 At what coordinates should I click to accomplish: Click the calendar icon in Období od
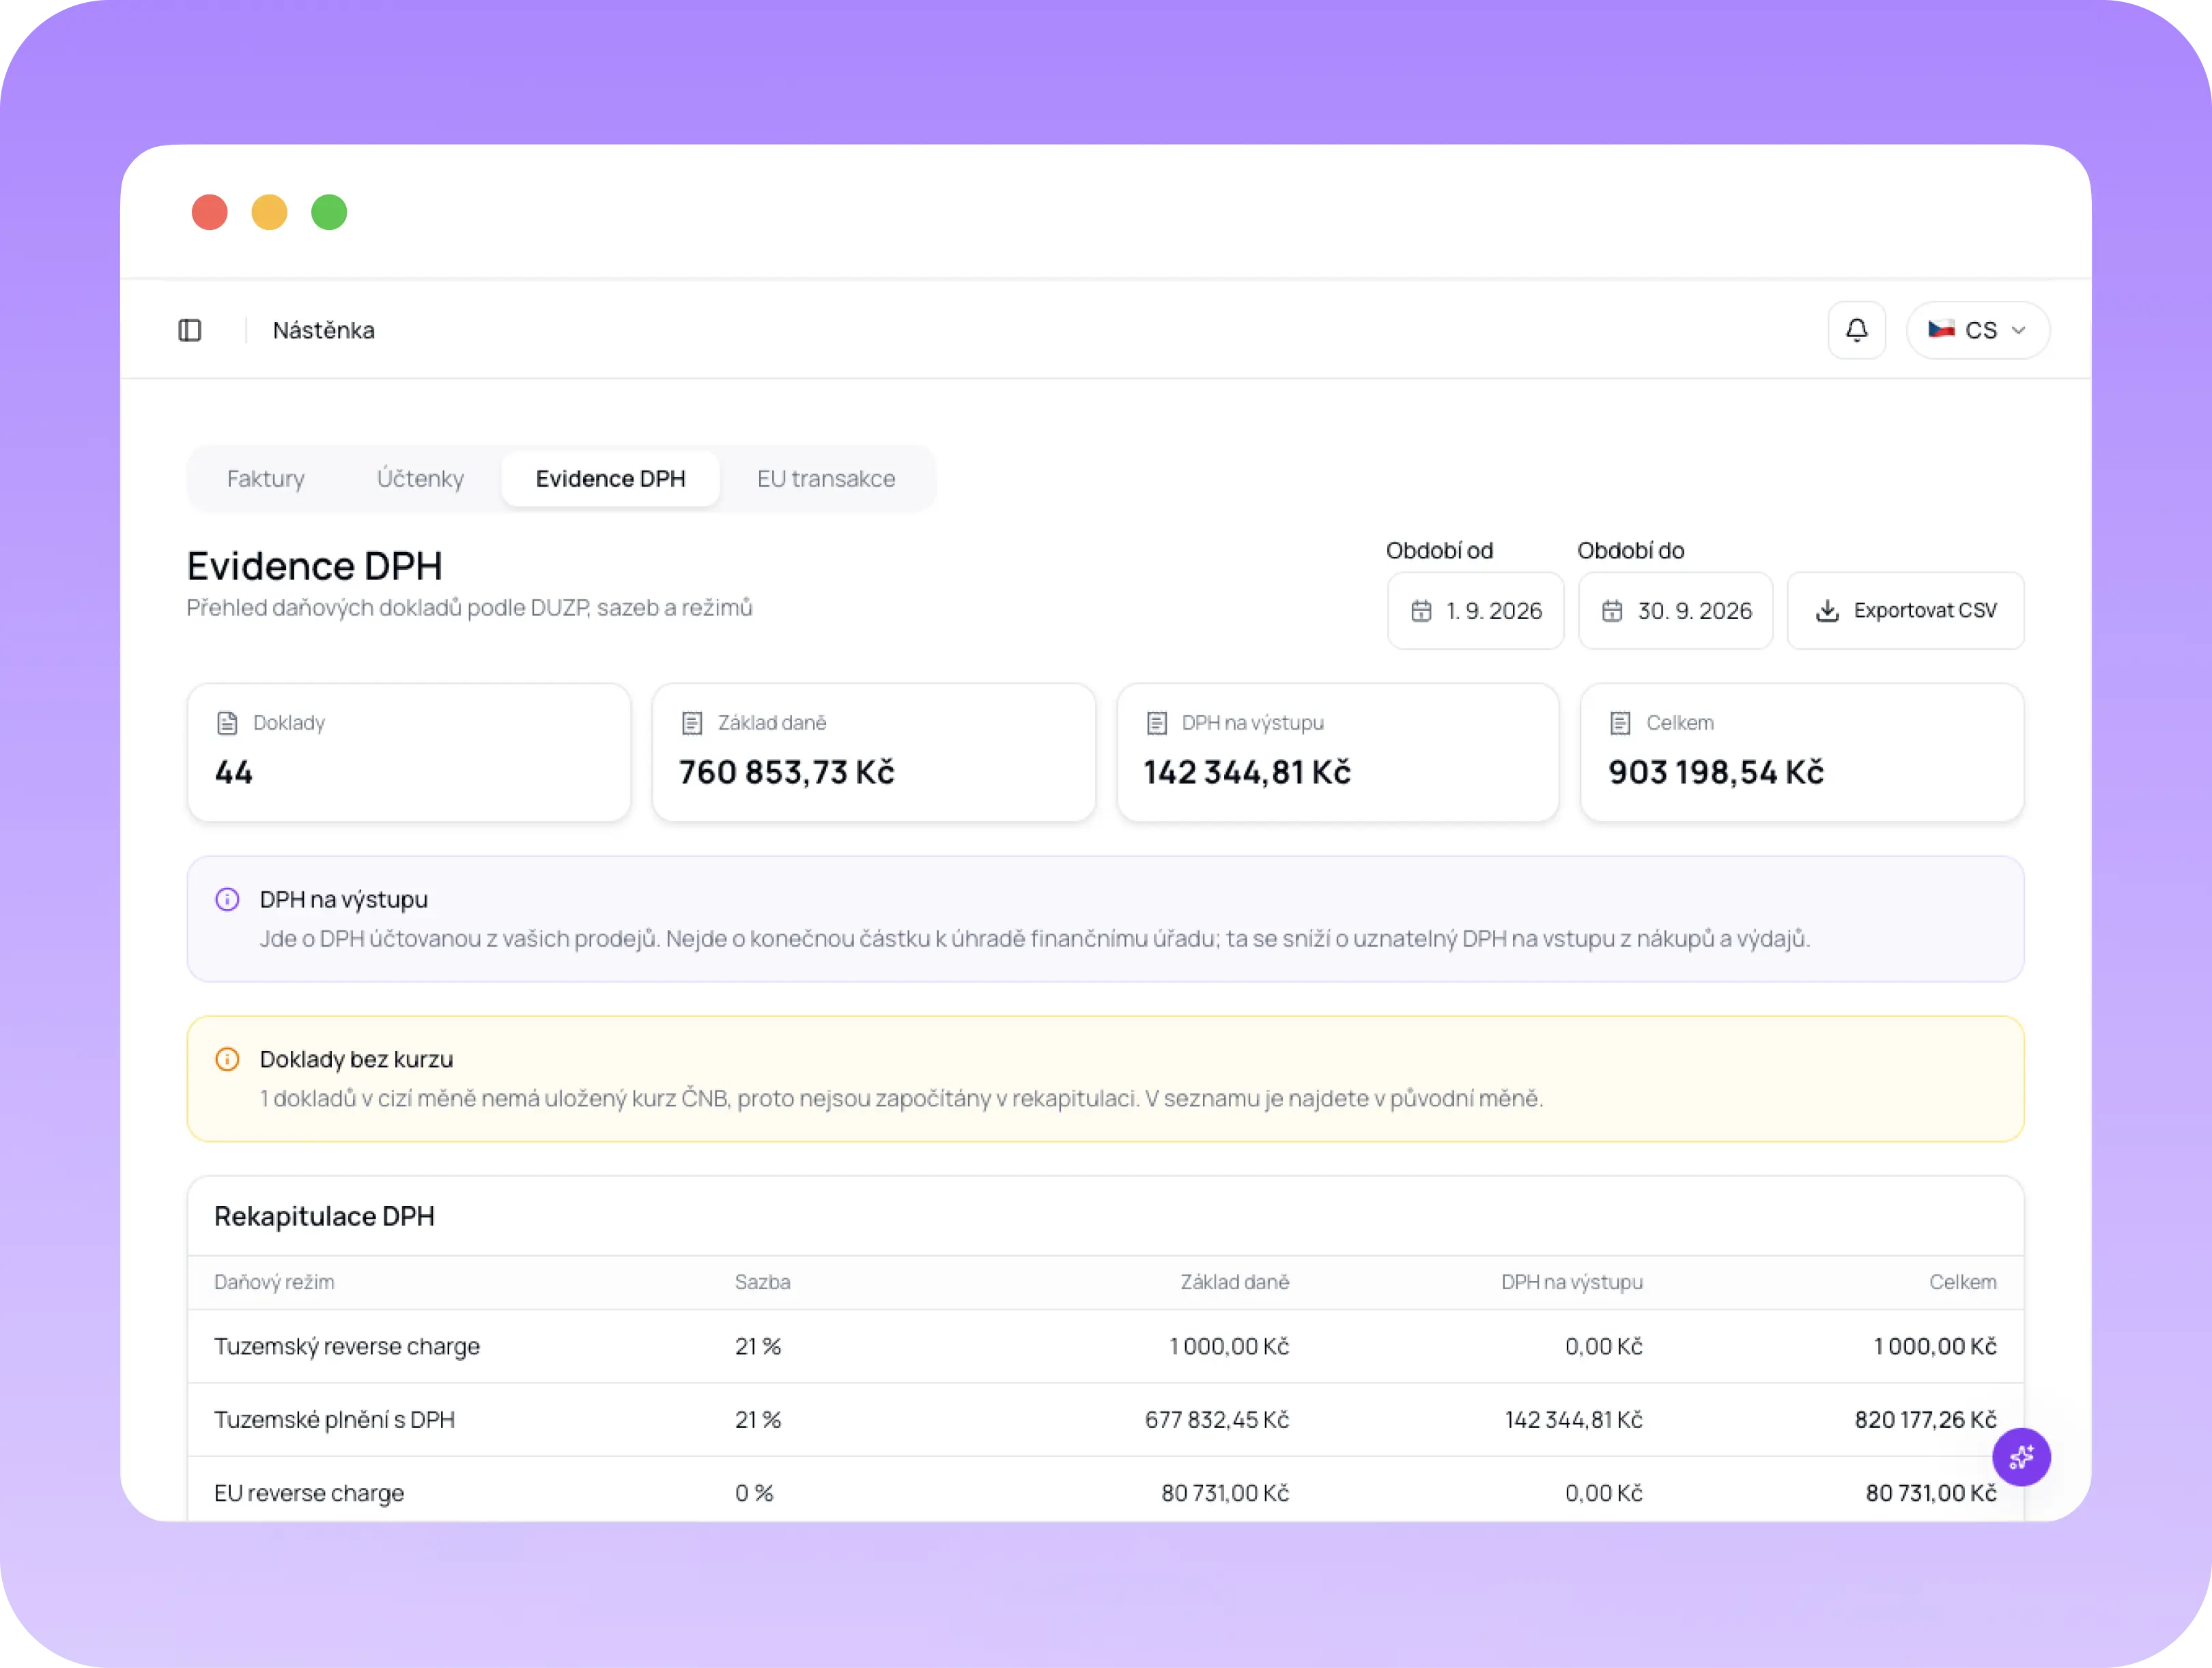coord(1421,611)
